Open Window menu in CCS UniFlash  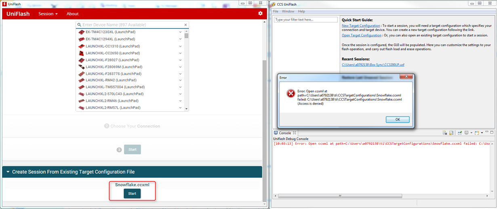(x=288, y=11)
